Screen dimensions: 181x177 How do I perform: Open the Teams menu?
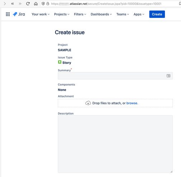click(123, 14)
